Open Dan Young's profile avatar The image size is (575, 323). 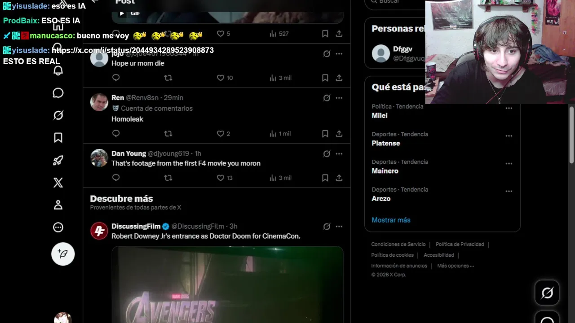point(99,158)
